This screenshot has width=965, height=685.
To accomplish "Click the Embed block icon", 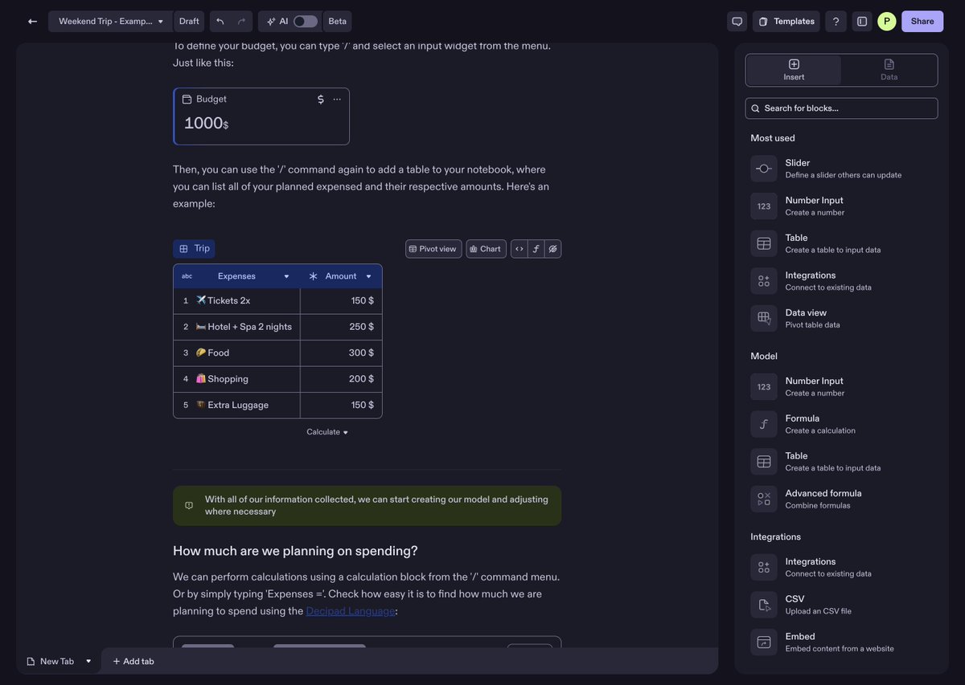I will coord(764,642).
